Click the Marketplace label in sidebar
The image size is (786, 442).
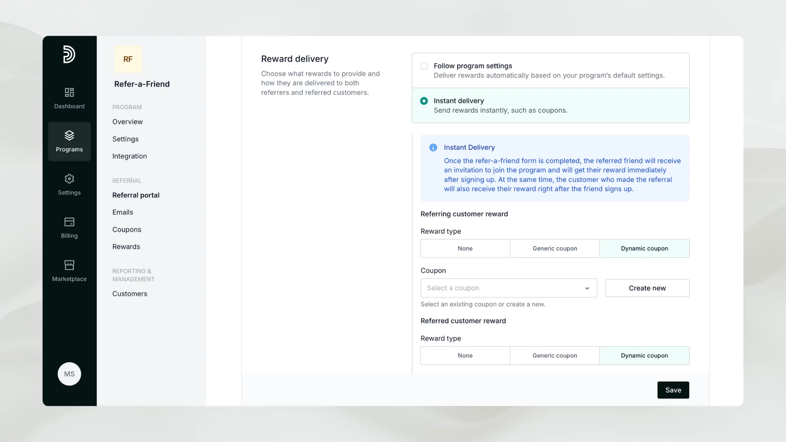pyautogui.click(x=69, y=279)
